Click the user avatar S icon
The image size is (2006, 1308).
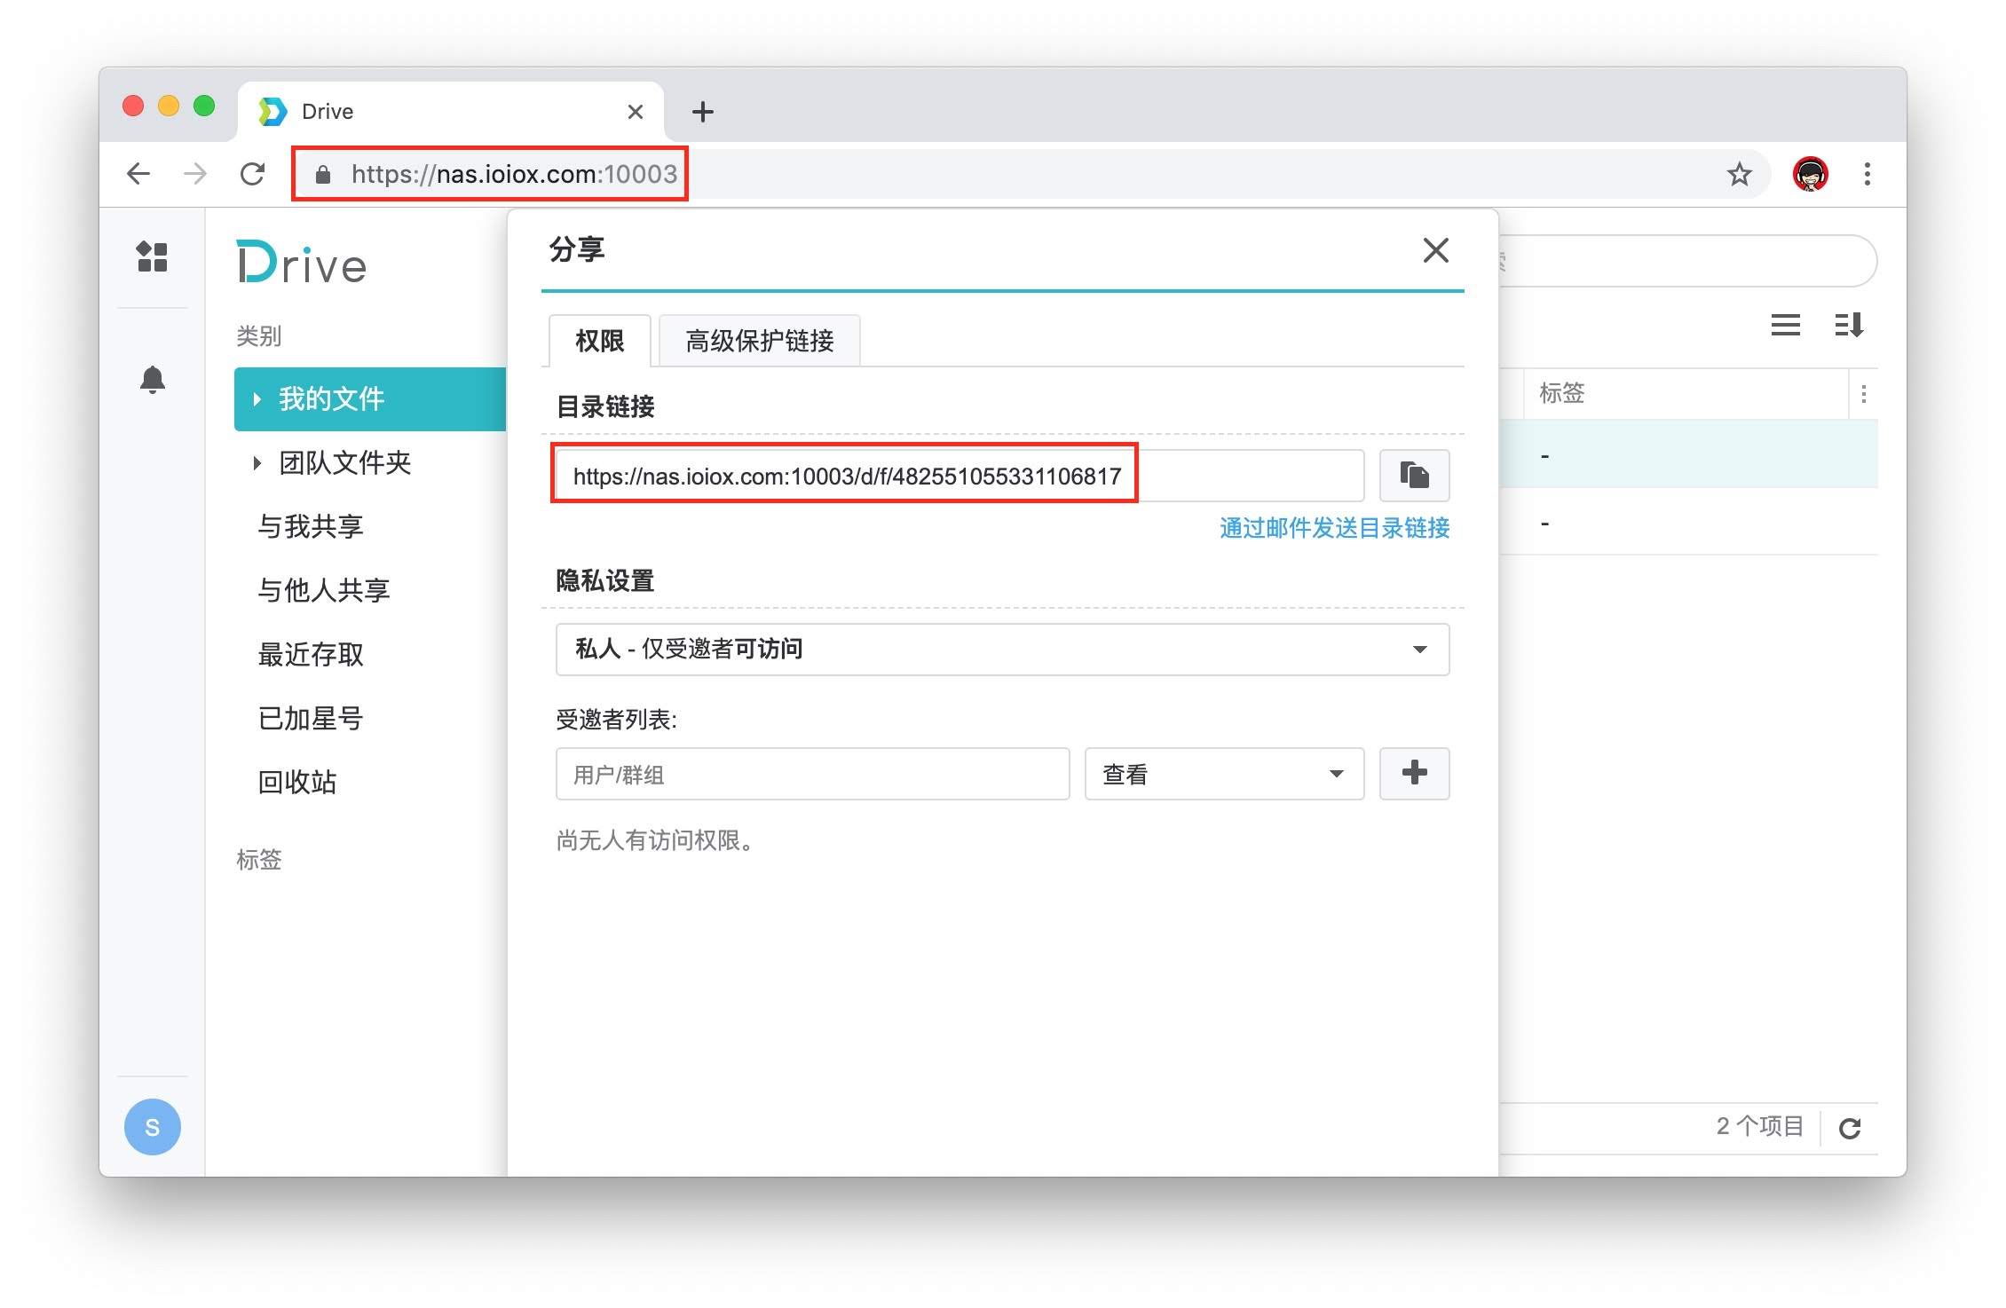click(x=152, y=1127)
